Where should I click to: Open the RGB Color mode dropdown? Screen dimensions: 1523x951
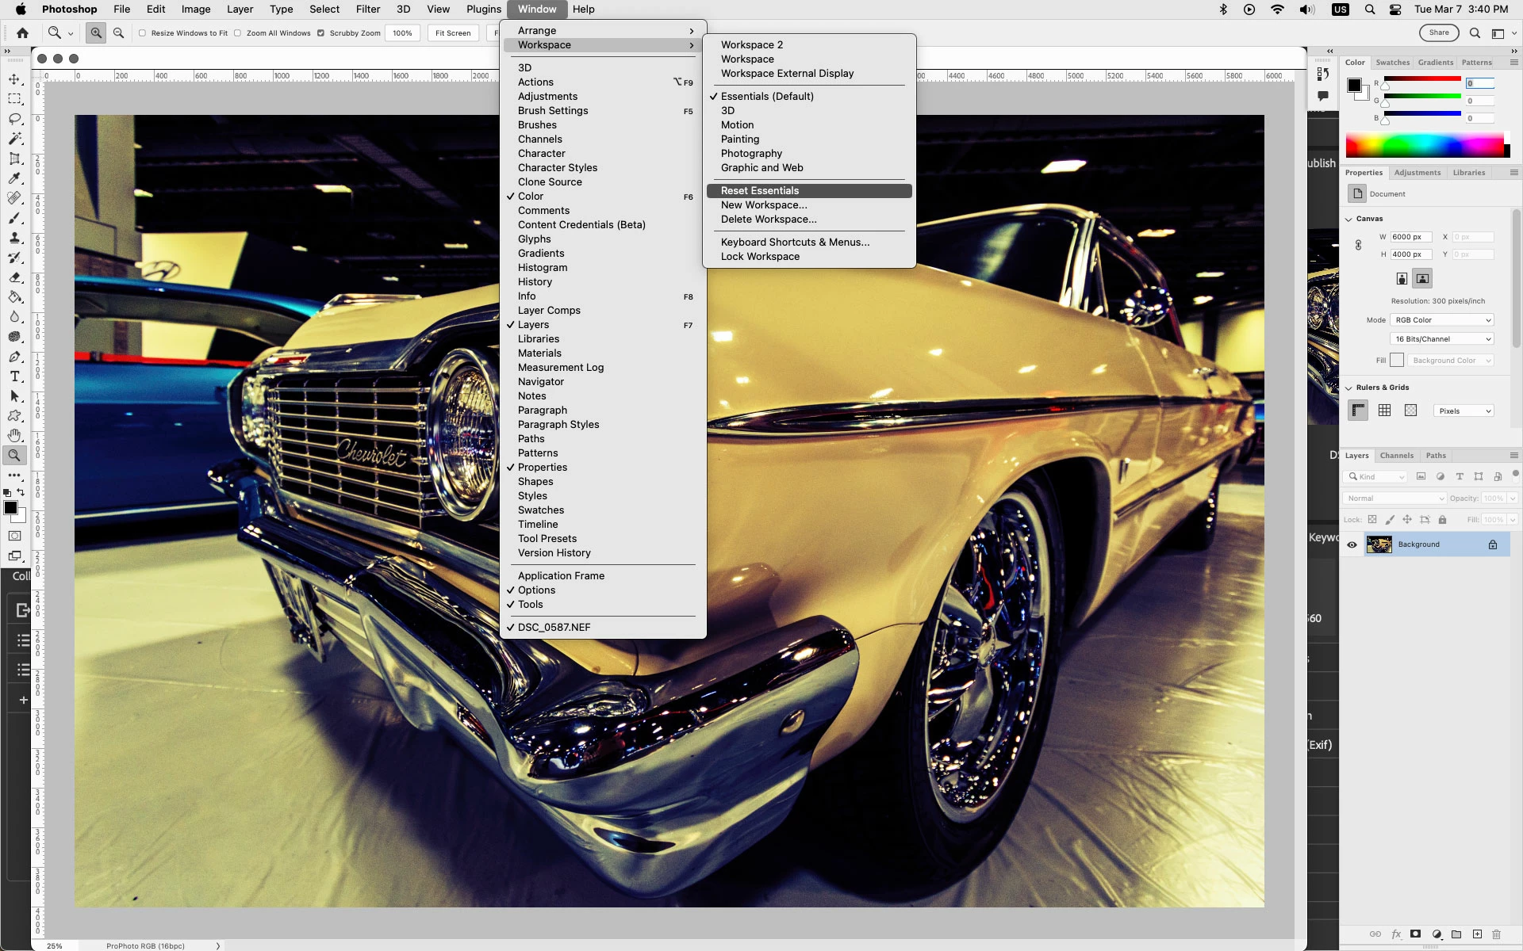coord(1442,320)
